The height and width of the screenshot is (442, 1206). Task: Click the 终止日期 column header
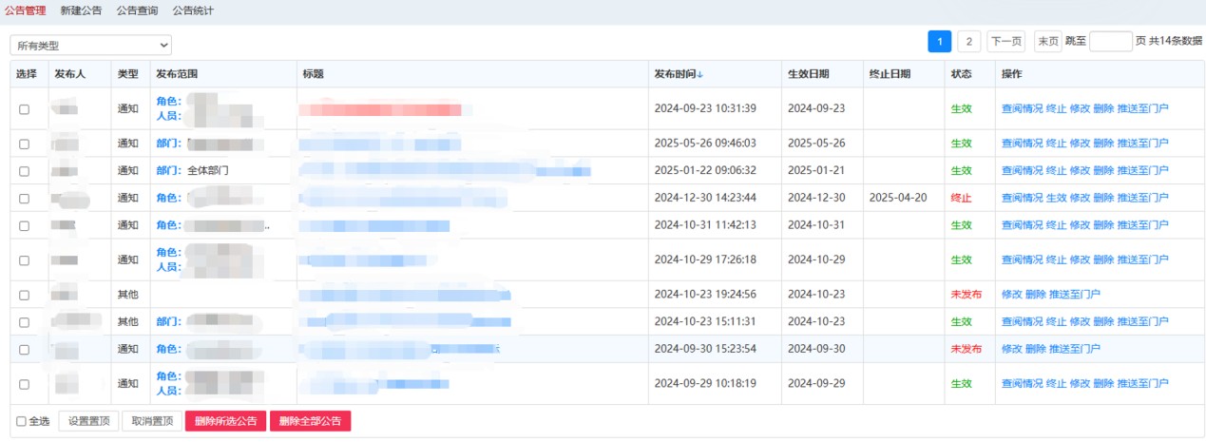click(890, 74)
